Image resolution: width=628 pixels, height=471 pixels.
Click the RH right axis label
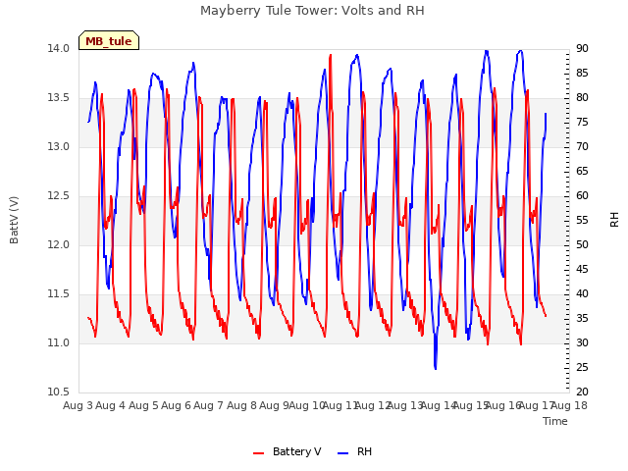pos(614,220)
